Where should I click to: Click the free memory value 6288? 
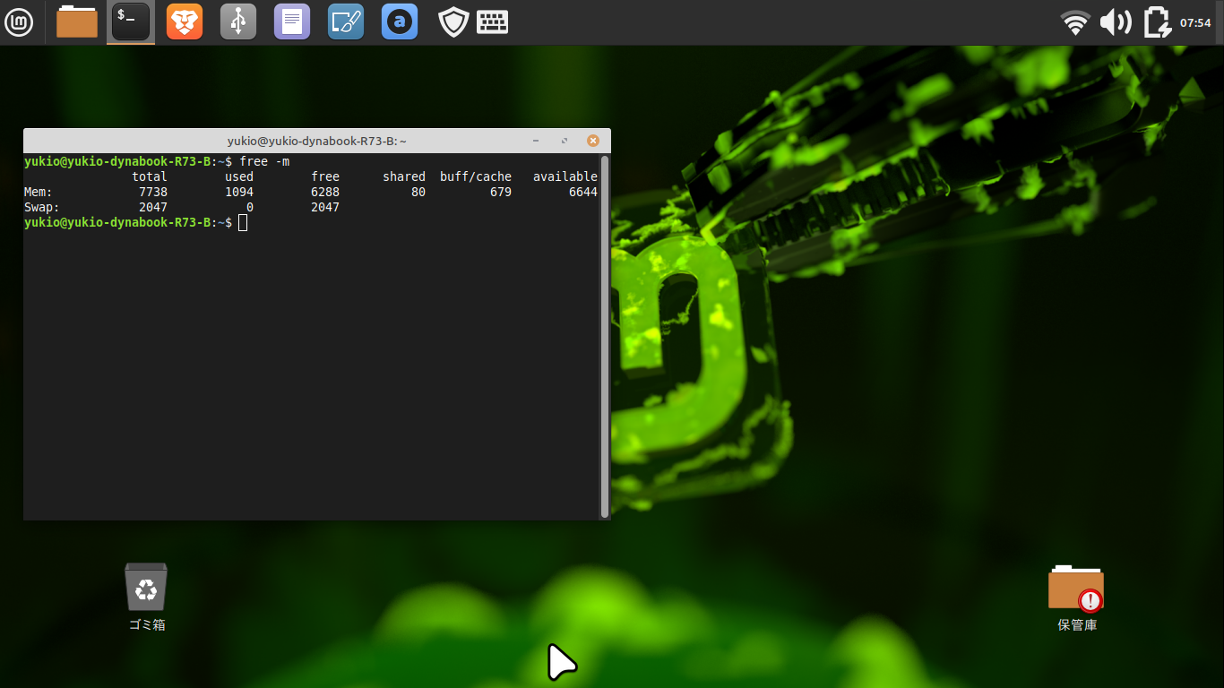(325, 192)
